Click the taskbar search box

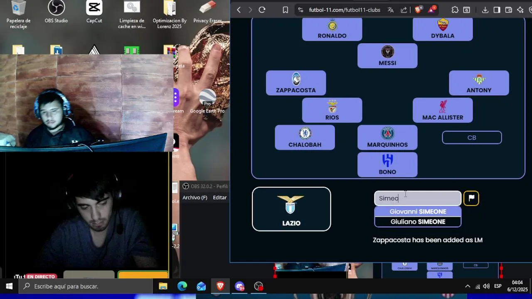pyautogui.click(x=86, y=286)
